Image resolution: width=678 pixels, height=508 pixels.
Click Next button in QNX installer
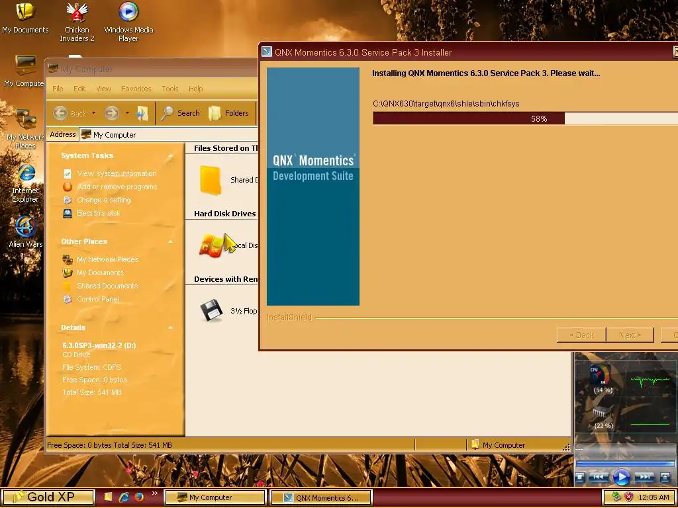(630, 335)
